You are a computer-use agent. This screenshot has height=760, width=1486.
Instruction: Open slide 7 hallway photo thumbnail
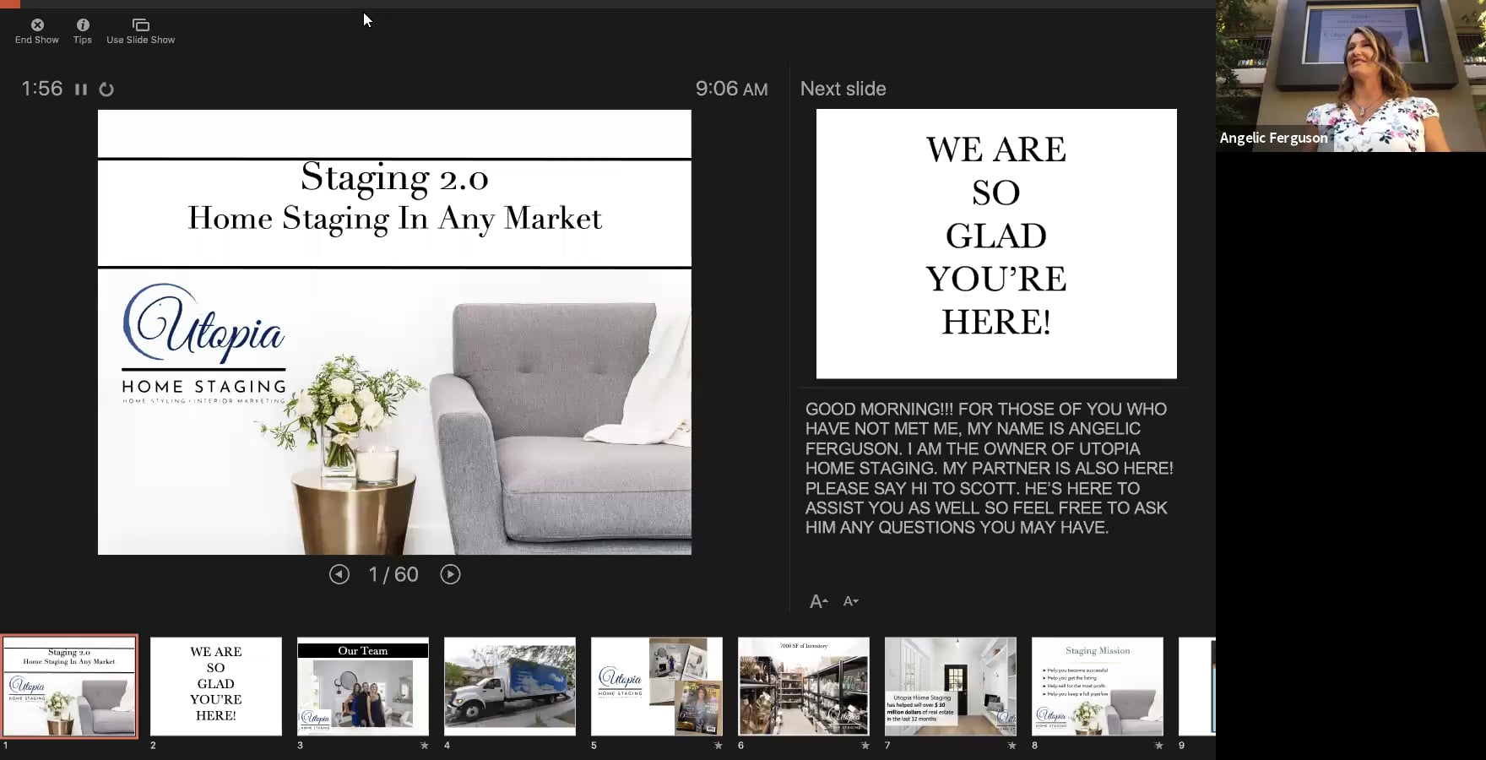click(x=951, y=687)
